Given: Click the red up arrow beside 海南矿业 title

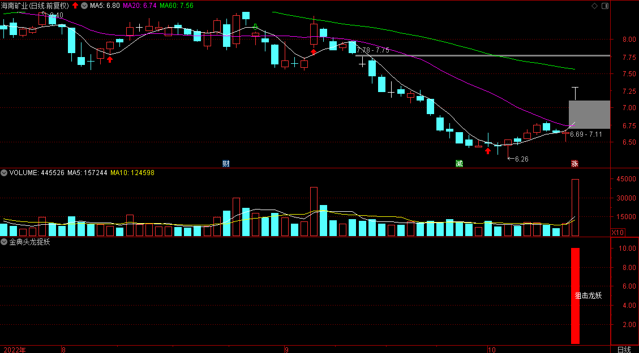Looking at the screenshot, I should 75,6.
